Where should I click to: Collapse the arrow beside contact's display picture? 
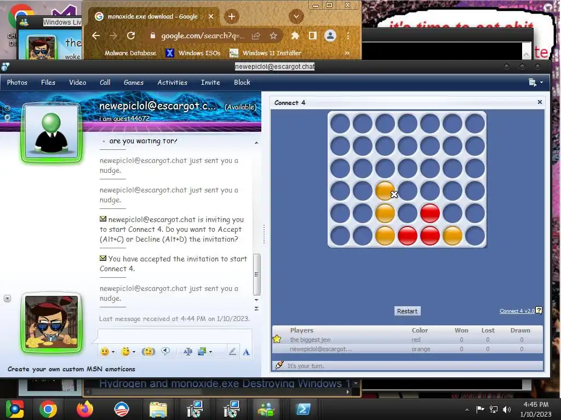[7, 108]
